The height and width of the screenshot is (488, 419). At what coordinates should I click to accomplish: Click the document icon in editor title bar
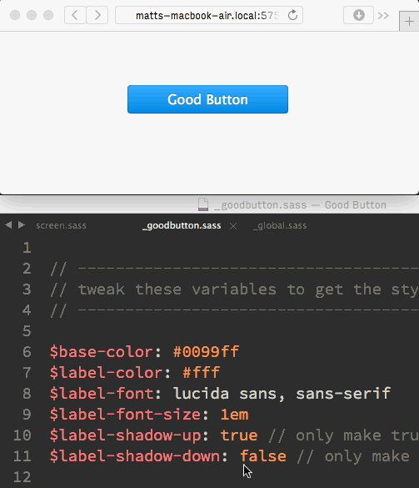tap(203, 204)
